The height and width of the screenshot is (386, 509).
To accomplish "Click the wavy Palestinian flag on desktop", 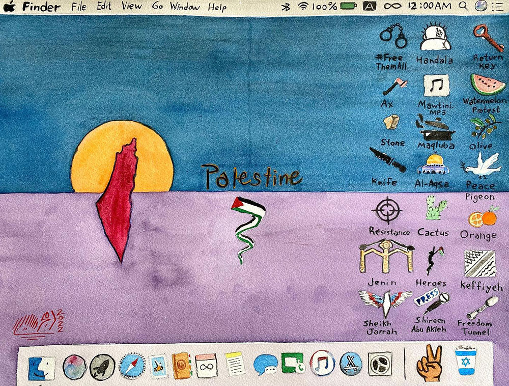I will pyautogui.click(x=249, y=230).
